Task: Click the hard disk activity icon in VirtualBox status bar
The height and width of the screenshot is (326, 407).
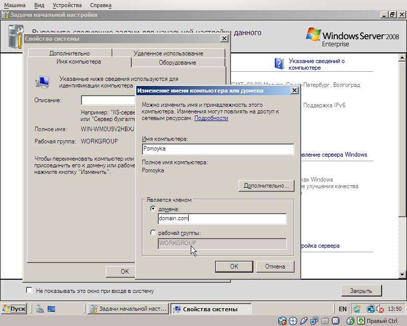Action: pyautogui.click(x=282, y=321)
